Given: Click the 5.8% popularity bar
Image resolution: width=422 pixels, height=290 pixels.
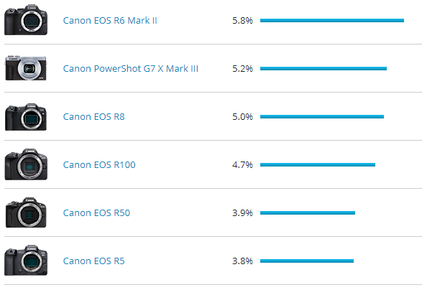Looking at the screenshot, I should pos(332,20).
